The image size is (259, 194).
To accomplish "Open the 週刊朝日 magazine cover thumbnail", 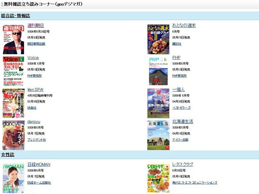I will coord(13,39).
